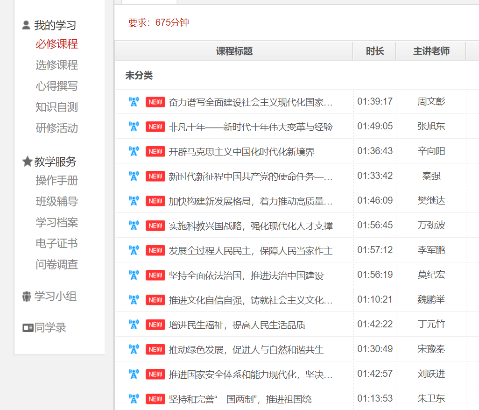Click the 教学服务 star icon
This screenshot has width=479, height=410.
[x=27, y=162]
